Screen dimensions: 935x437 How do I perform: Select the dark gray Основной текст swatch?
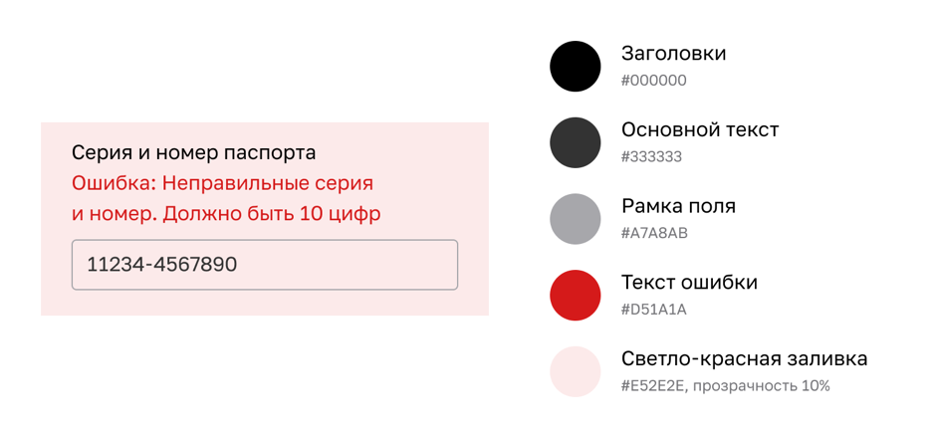pyautogui.click(x=576, y=142)
